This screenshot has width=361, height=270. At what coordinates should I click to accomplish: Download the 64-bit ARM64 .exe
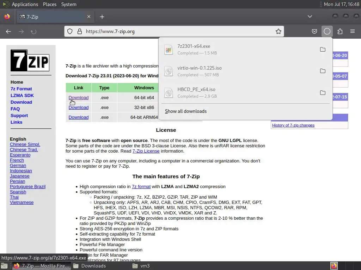79,117
